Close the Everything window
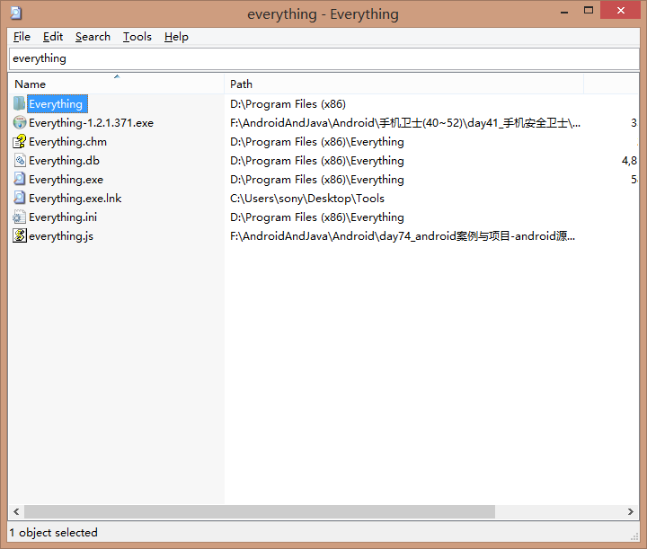 [621, 10]
